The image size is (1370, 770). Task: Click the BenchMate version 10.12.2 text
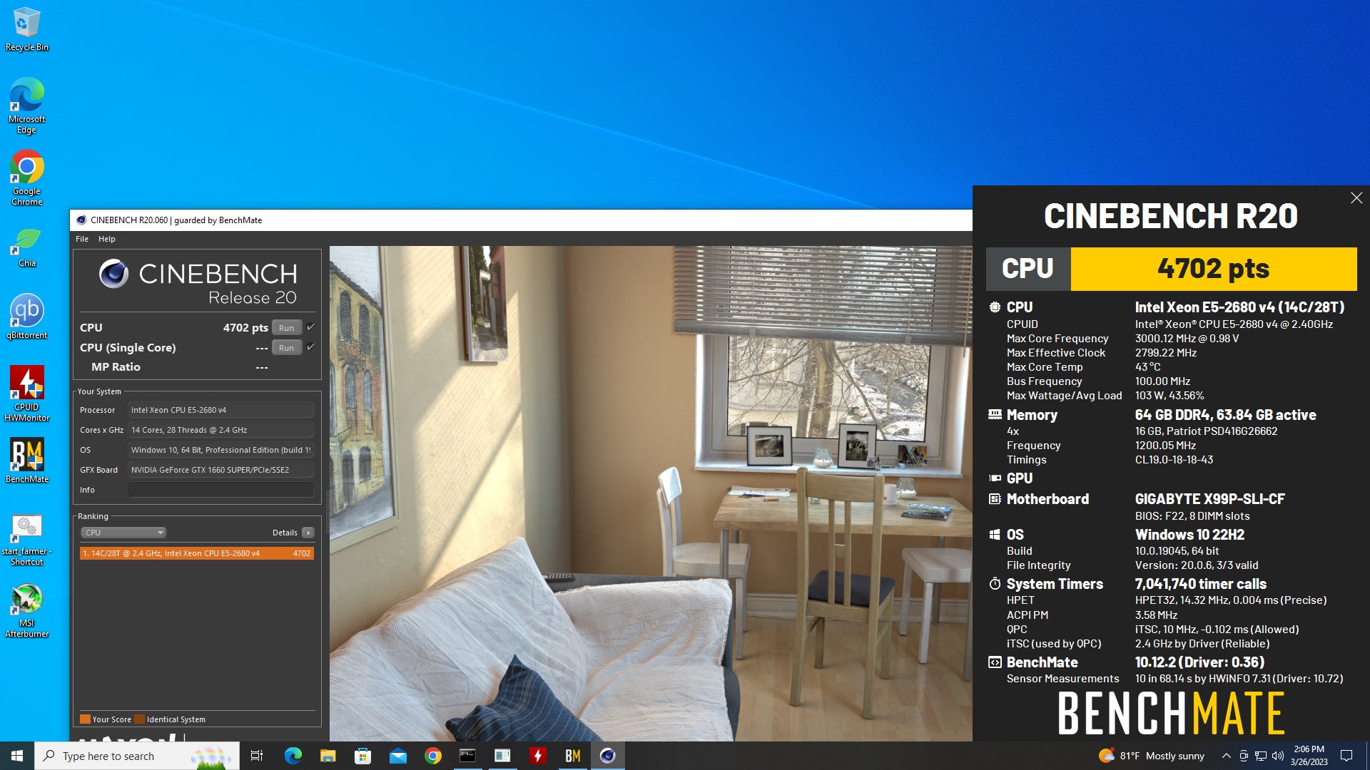(x=1199, y=662)
